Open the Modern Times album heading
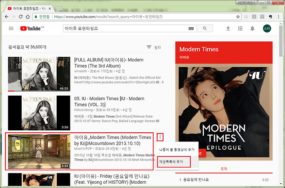 (x=199, y=49)
